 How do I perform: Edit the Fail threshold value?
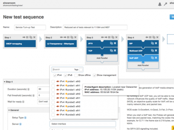pos(44,95)
